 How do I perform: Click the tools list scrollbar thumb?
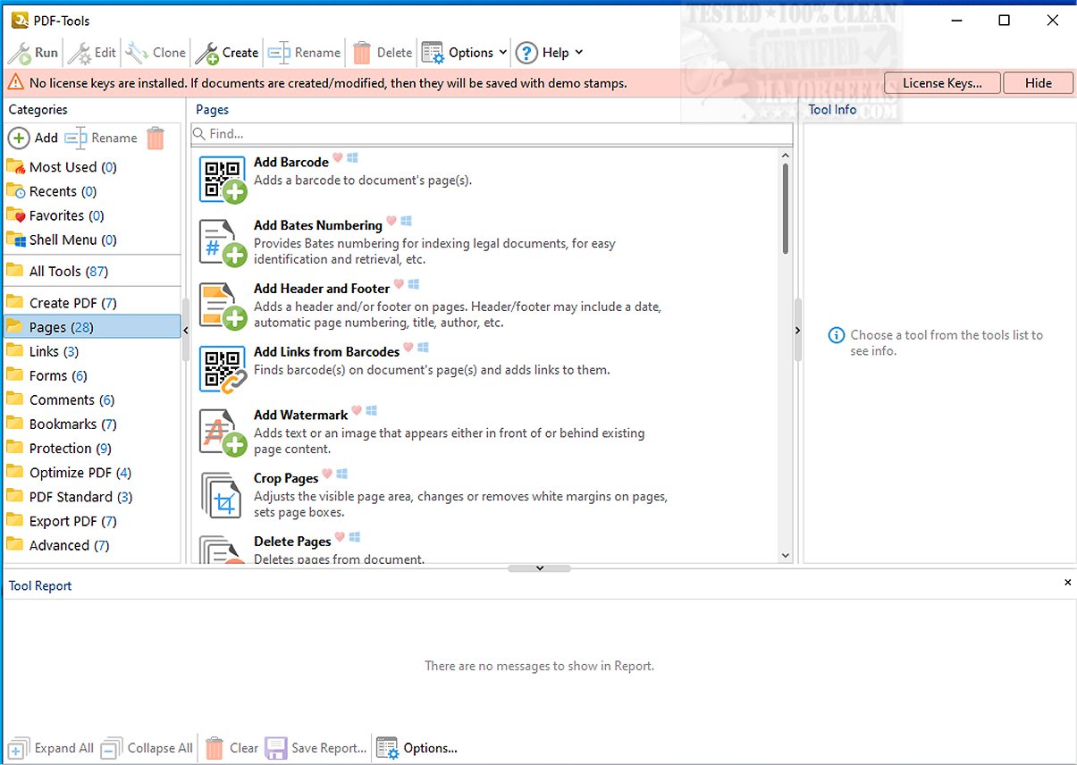point(786,209)
